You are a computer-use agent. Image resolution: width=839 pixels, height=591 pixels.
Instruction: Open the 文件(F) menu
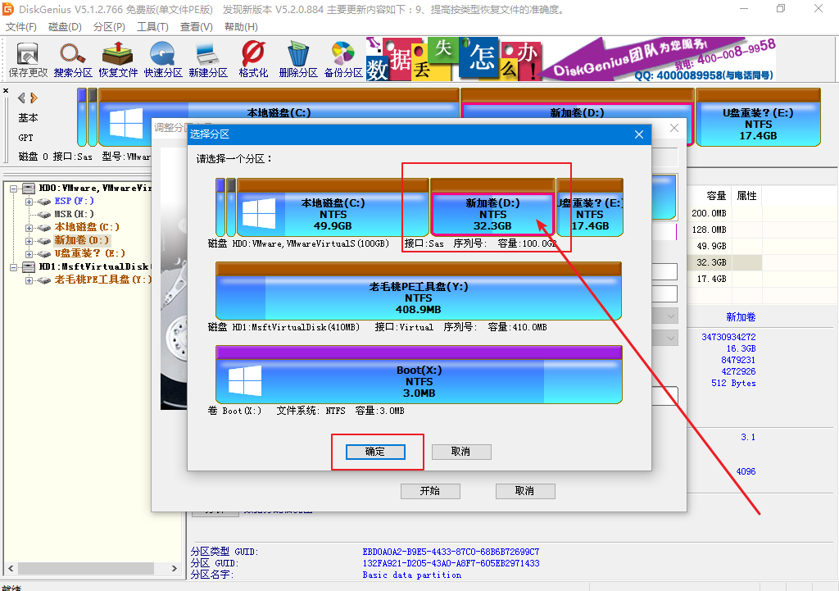[20, 27]
